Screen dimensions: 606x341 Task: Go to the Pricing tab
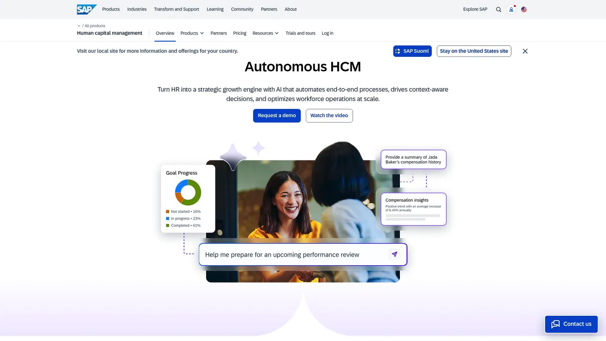240,33
